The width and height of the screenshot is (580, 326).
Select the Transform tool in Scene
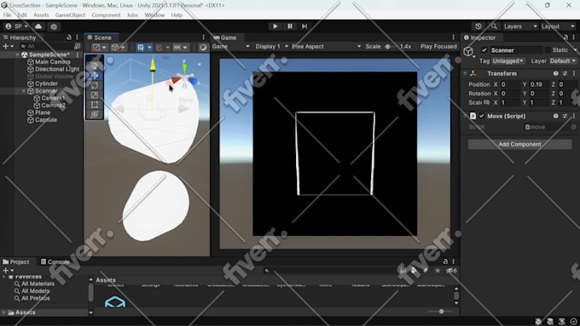pos(95,114)
